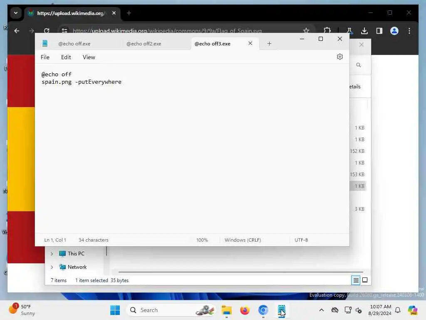The height and width of the screenshot is (320, 426).
Task: Click Windows (CRLF) line ending indicator
Action: point(243,240)
